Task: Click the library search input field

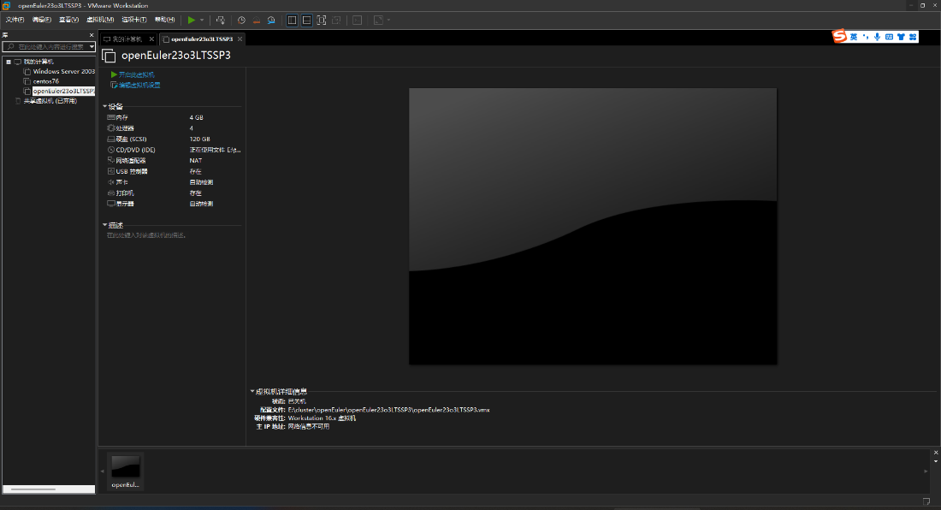Action: (x=49, y=46)
